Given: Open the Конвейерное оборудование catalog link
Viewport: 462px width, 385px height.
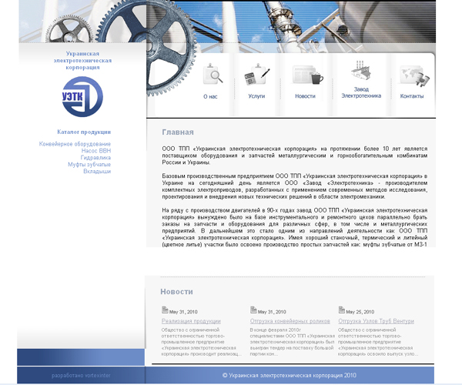Looking at the screenshot, I should [x=75, y=144].
